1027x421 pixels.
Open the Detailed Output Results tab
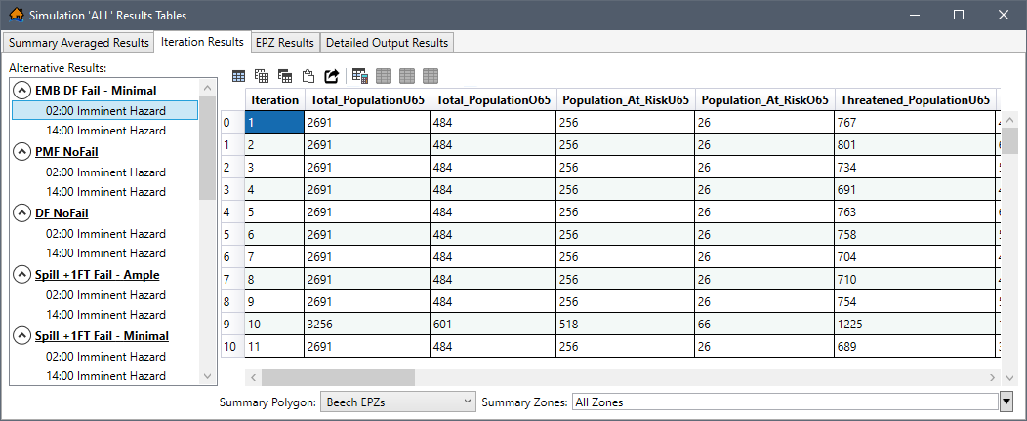(388, 43)
